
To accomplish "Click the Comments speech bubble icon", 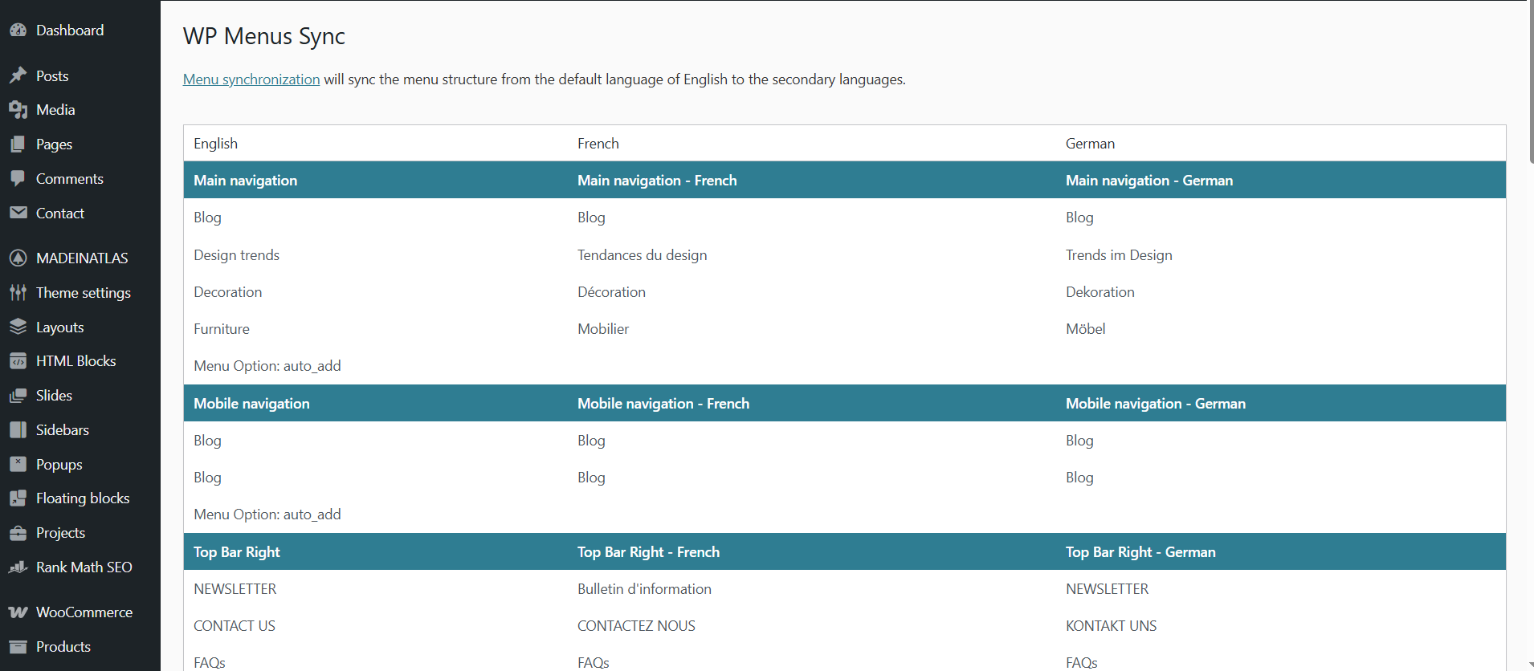I will 18,178.
